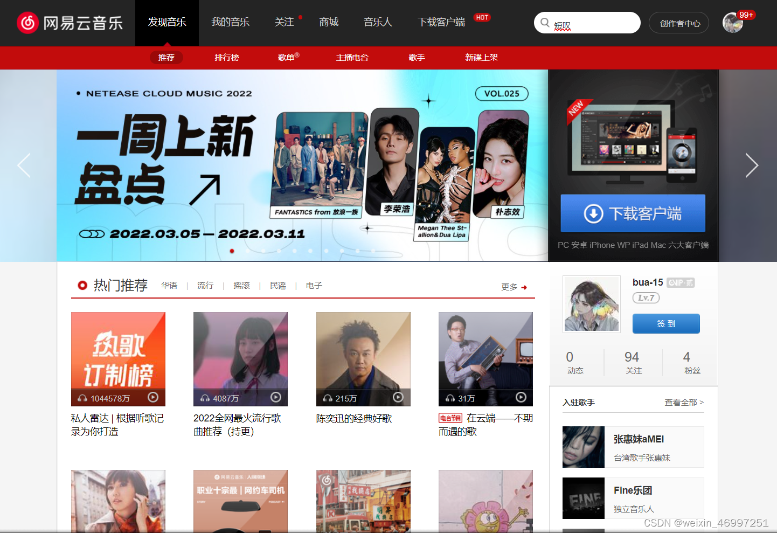This screenshot has height=533, width=777.
Task: Filter hot recommendations by 流行
Action: click(x=205, y=286)
